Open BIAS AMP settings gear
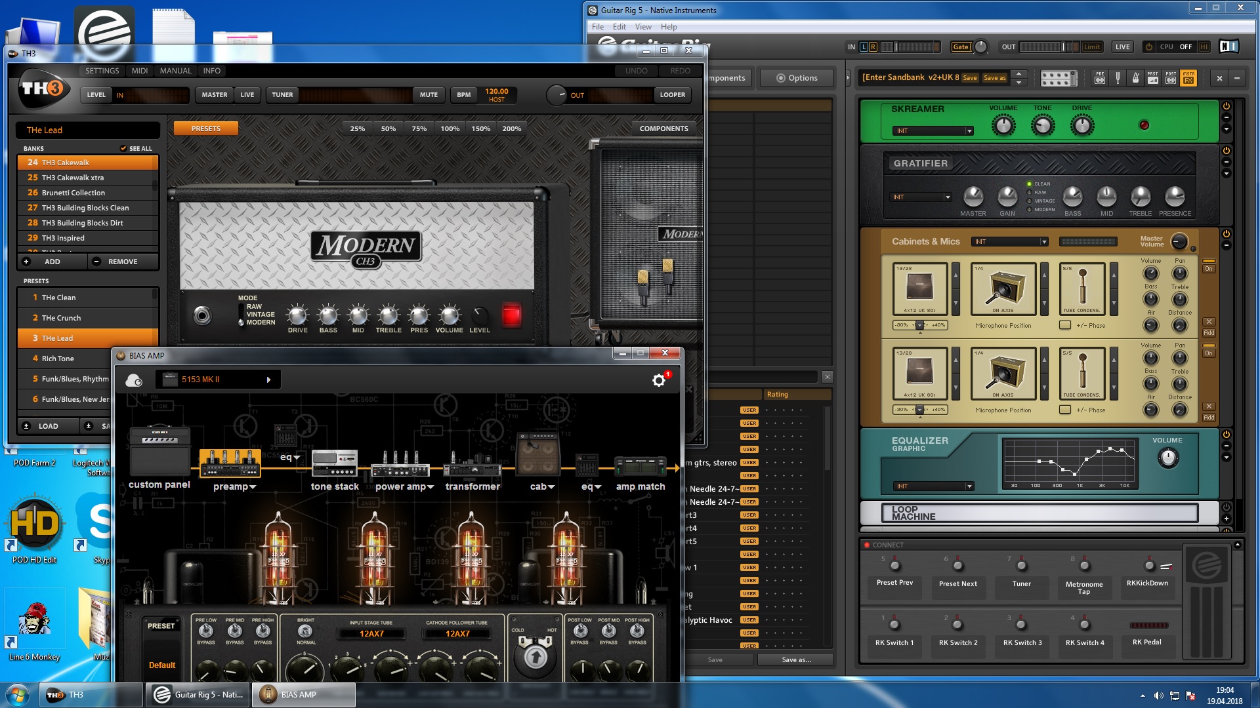The height and width of the screenshot is (708, 1260). pos(659,380)
